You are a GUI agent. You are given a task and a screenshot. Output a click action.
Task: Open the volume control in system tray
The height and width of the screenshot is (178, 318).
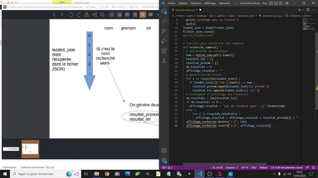289,174
